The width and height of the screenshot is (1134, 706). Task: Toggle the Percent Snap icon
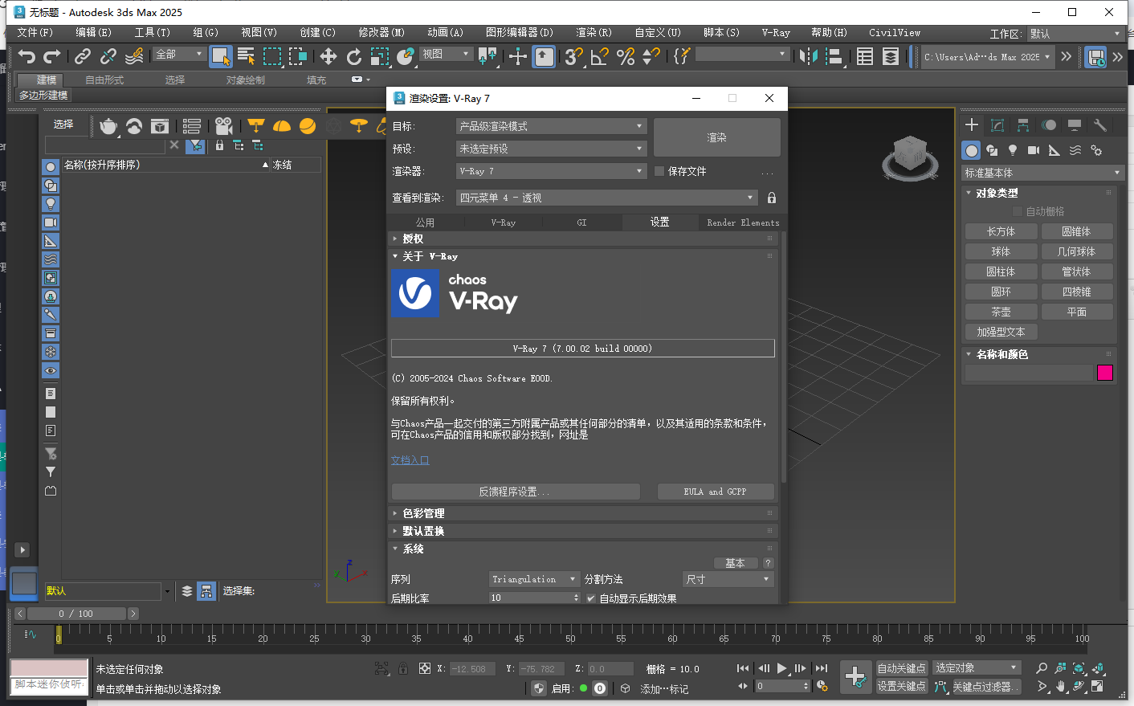coord(626,56)
